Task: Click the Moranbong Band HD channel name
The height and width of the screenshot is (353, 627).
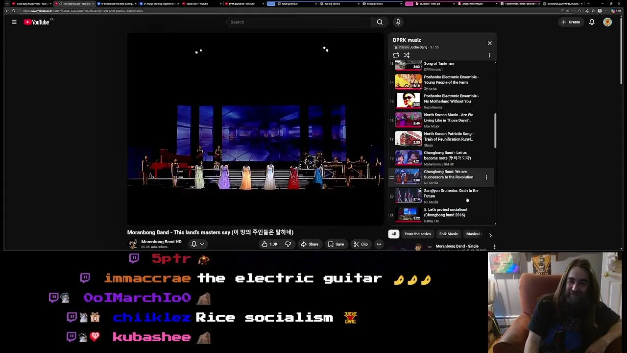Action: click(x=161, y=242)
